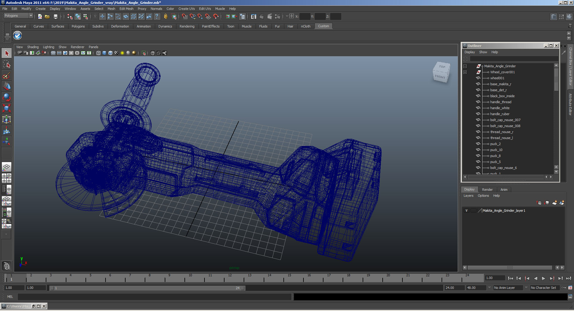Switch to the Polygons shelf tab
This screenshot has width=574, height=311.
click(78, 26)
